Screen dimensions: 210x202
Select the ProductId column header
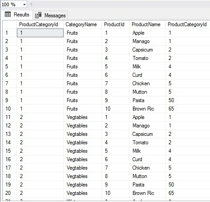click(x=115, y=24)
